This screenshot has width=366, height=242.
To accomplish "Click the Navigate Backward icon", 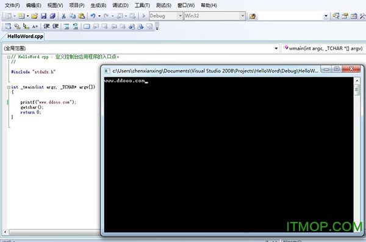I will click(120, 16).
